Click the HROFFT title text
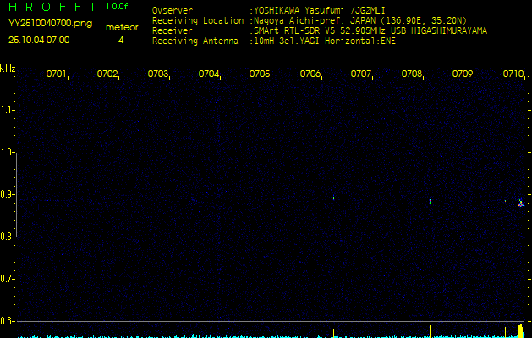Viewport: 532px width, 338px height. 52,7
